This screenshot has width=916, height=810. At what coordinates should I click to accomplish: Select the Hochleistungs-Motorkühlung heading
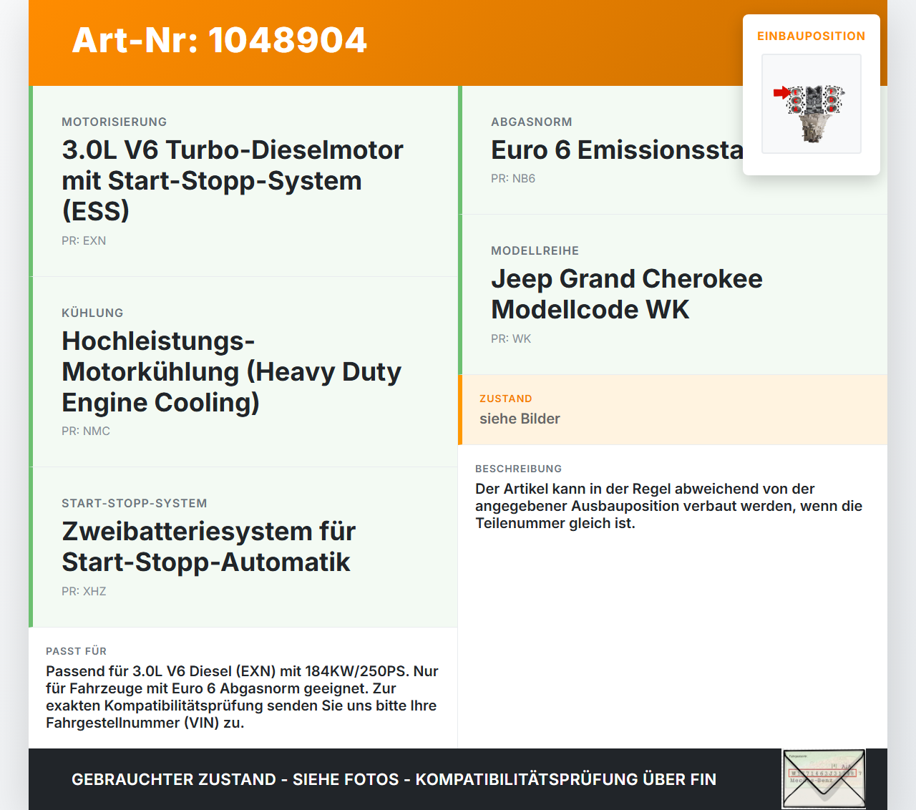232,371
